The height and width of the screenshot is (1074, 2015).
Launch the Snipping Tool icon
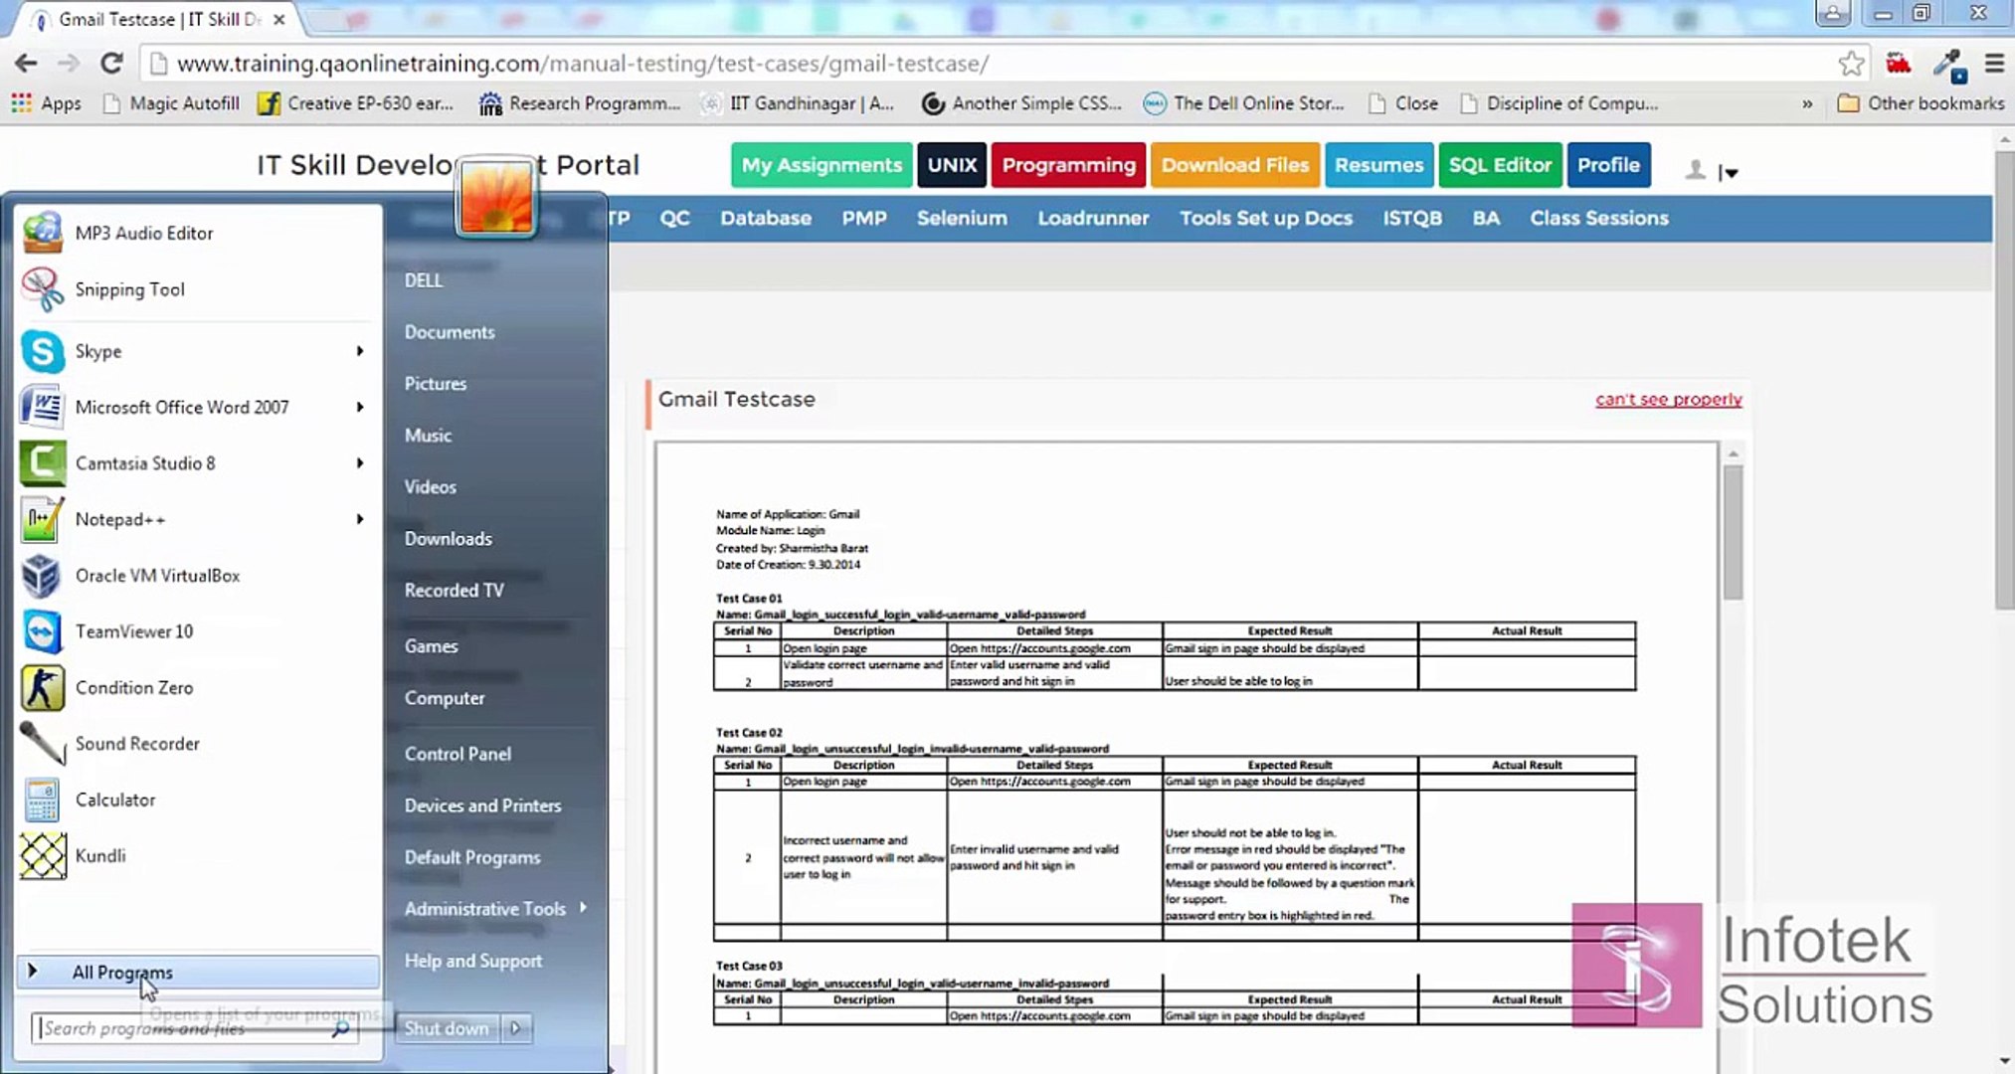[x=42, y=289]
